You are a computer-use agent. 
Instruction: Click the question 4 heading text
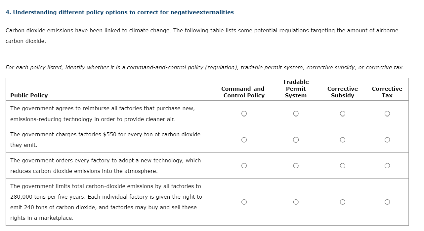pos(119,12)
